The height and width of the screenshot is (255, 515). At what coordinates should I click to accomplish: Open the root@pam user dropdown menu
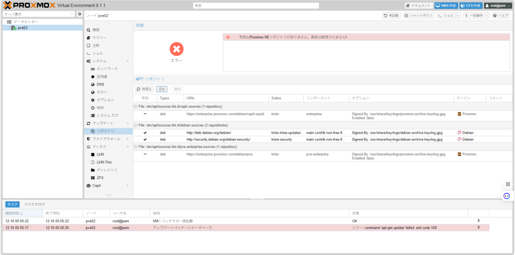pyautogui.click(x=497, y=6)
